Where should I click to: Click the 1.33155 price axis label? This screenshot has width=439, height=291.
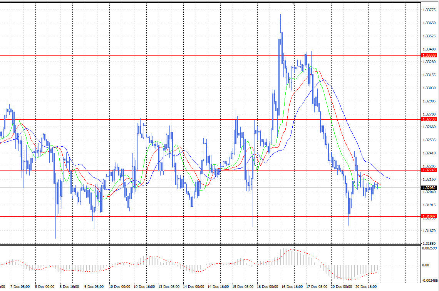(429, 75)
